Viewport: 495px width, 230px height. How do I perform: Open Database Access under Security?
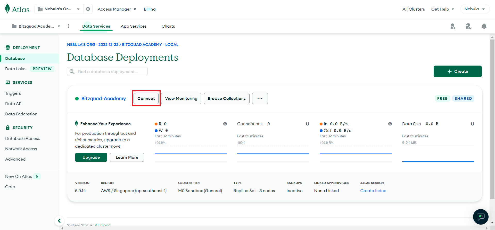click(x=22, y=138)
